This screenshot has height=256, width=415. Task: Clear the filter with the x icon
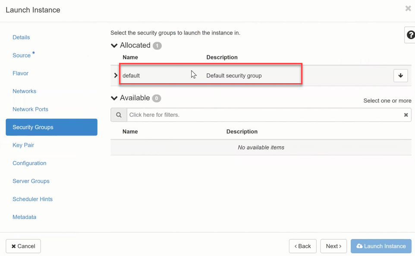tap(406, 115)
